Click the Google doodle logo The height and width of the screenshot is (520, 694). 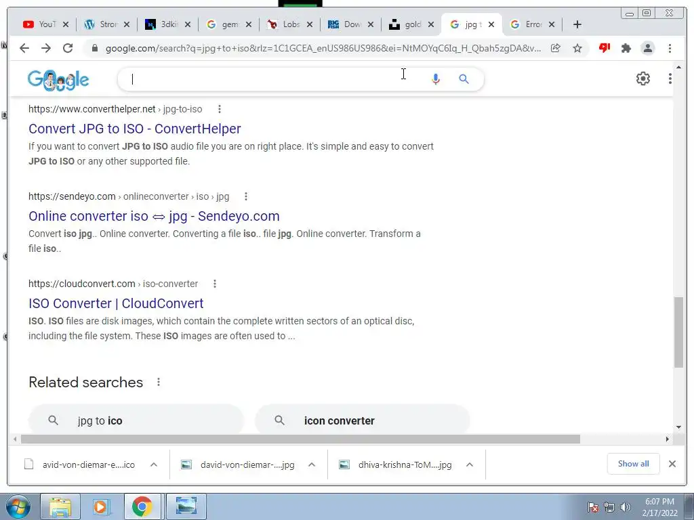[x=58, y=80]
